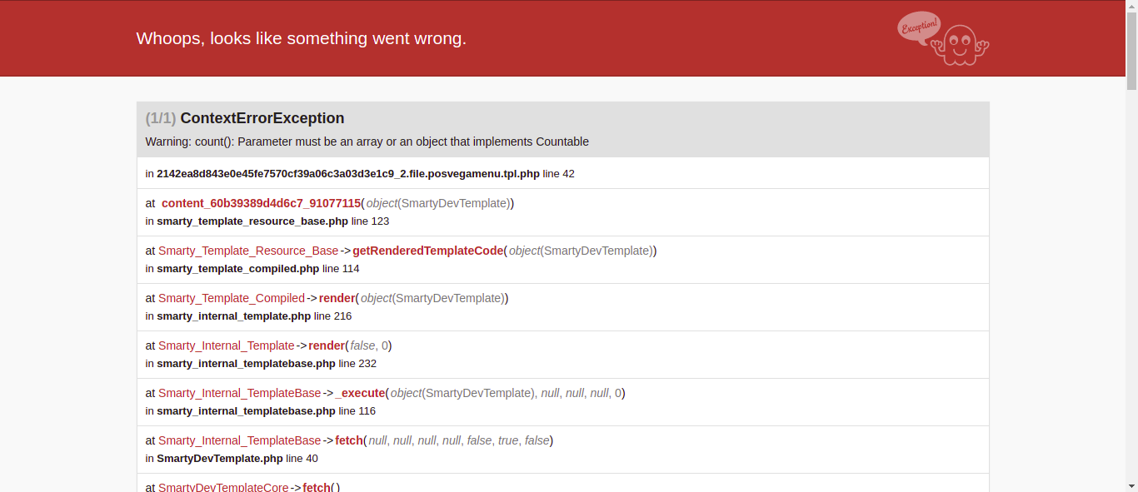The width and height of the screenshot is (1138, 492).
Task: Click the scrollbar down arrow
Action: tap(1131, 485)
